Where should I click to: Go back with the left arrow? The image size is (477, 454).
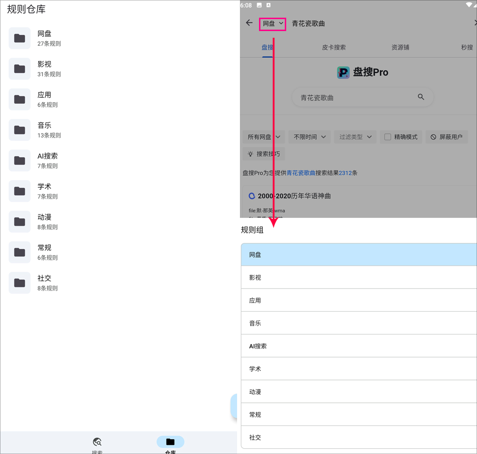tap(249, 23)
